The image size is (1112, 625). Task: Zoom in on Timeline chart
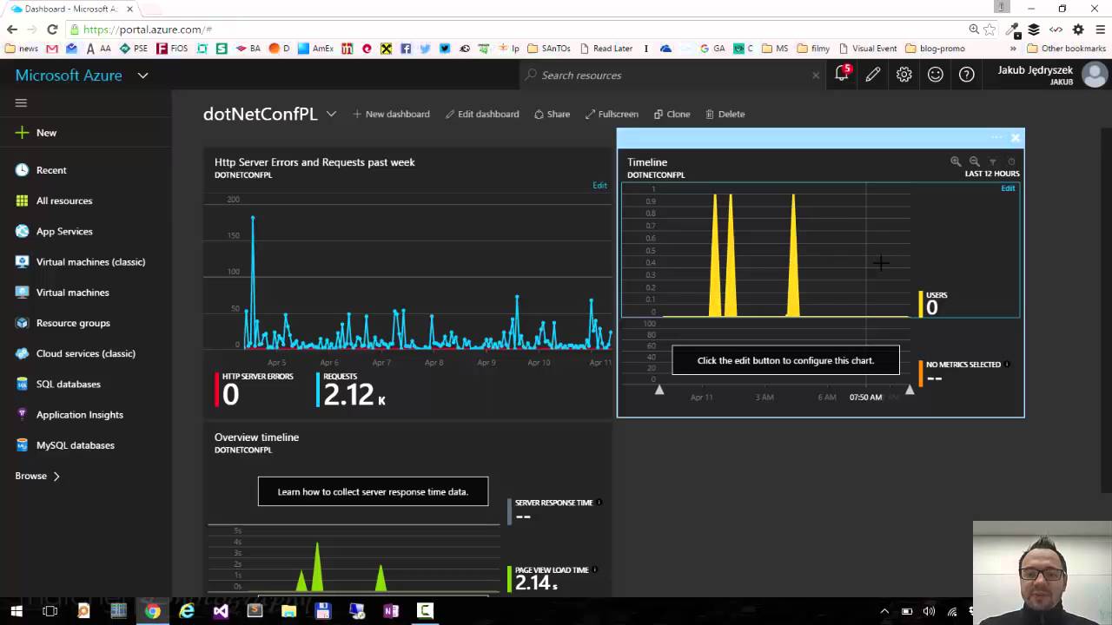(x=956, y=161)
